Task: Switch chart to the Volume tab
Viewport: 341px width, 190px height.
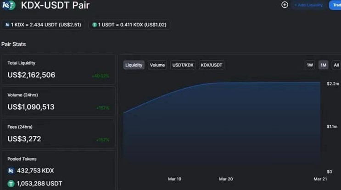Action: pos(157,65)
